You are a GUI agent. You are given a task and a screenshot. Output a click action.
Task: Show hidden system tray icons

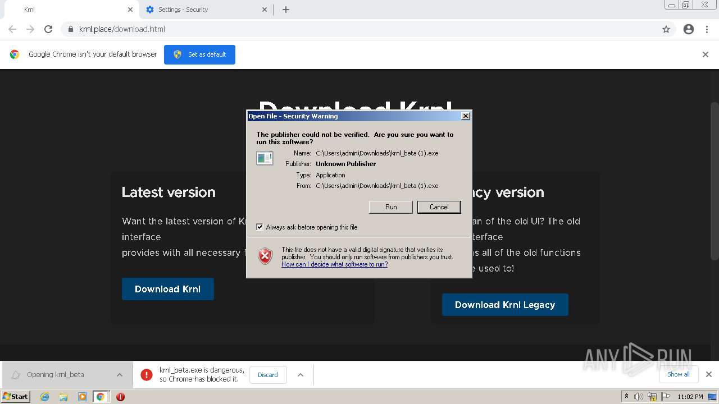627,396
